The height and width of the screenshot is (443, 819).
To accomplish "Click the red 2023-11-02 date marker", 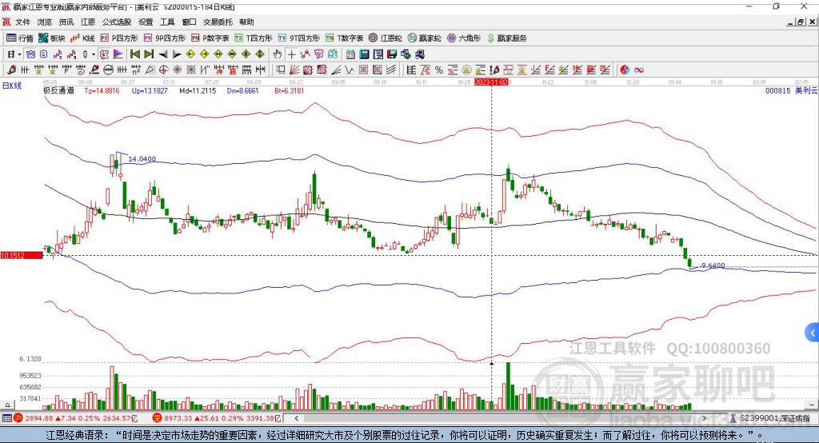I will pos(491,82).
